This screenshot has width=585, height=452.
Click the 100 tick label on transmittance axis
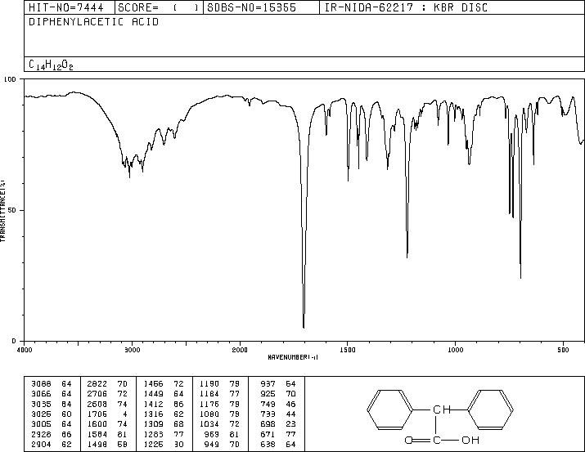point(10,79)
